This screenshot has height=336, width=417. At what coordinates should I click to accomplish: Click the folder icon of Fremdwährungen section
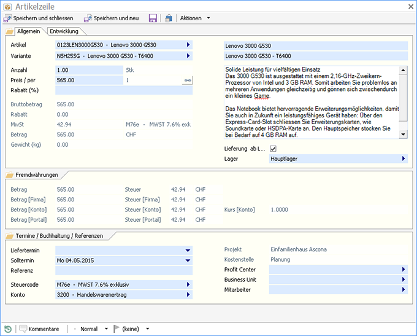point(10,175)
